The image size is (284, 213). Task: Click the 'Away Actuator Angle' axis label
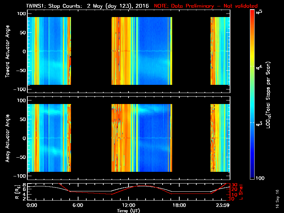pos(7,138)
